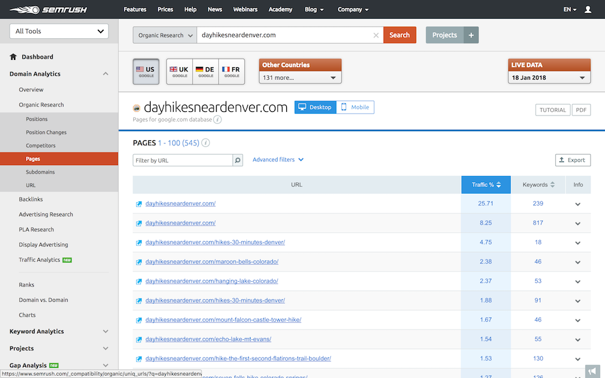Open Help in top navigation
The image size is (605, 378).
190,10
